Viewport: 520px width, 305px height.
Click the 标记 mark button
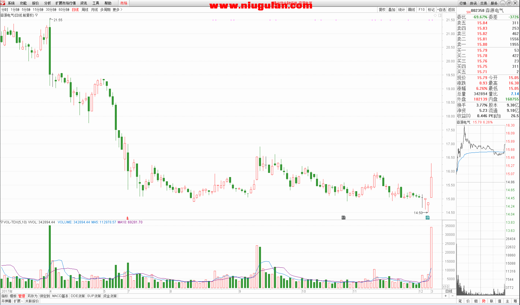tap(431, 10)
